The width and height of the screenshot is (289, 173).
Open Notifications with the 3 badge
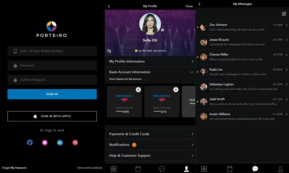[x=150, y=145]
